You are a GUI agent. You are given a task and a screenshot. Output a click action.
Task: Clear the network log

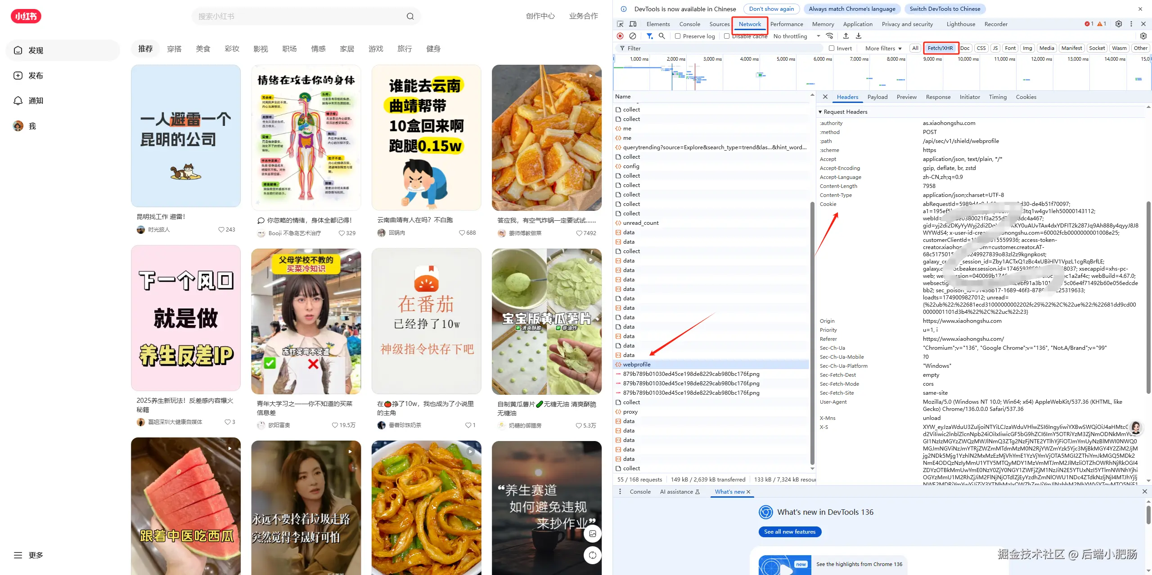[633, 36]
